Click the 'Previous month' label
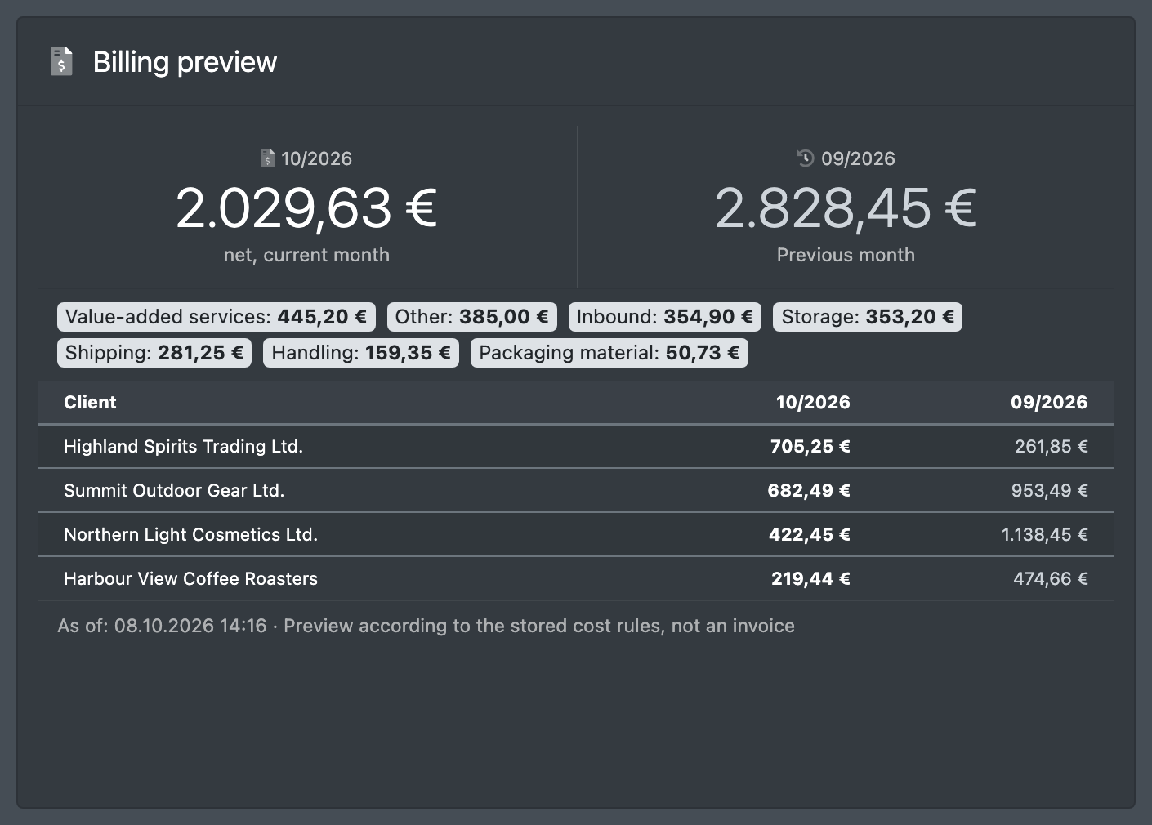 tap(846, 255)
